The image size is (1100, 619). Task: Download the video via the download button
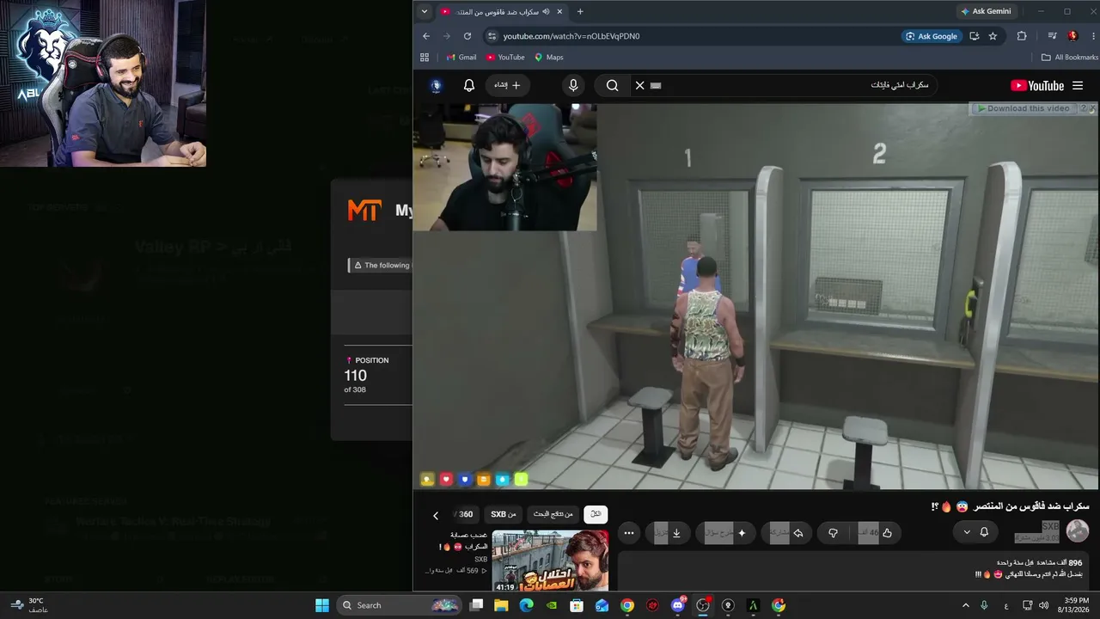coord(669,533)
